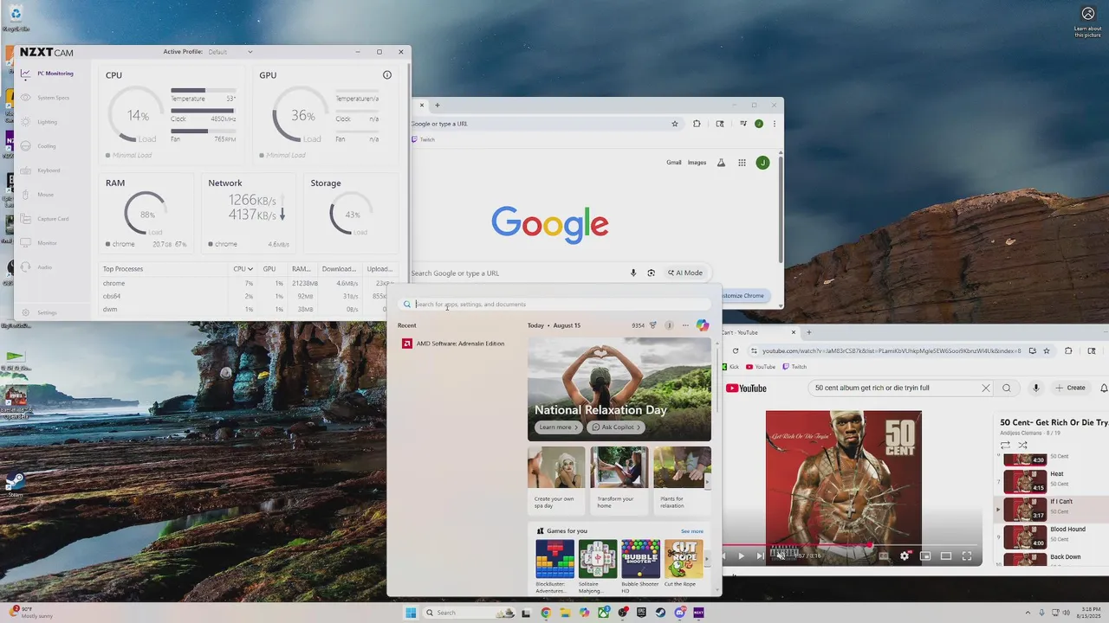Click Twitch bookmark in Google window
The width and height of the screenshot is (1109, 623).
point(425,139)
